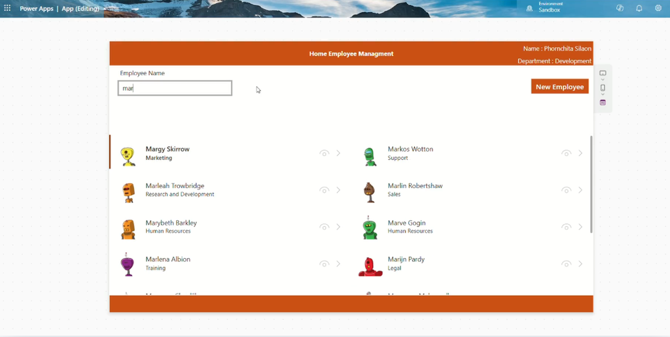The height and width of the screenshot is (337, 670).
Task: Focus the Employee Name search box
Action: [x=175, y=88]
